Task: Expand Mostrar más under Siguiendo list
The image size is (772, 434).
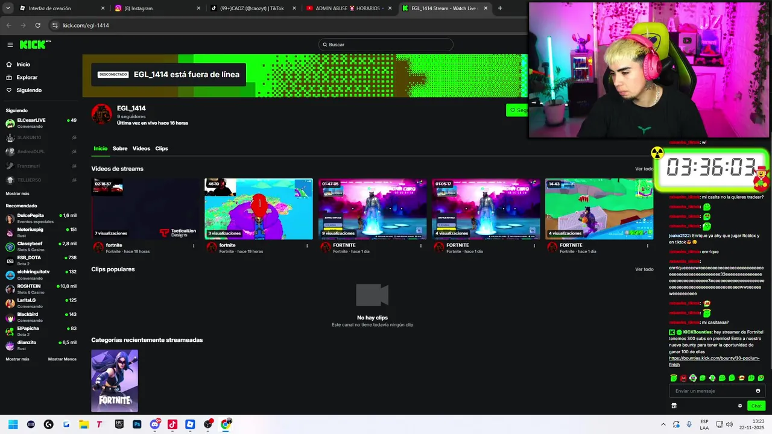Action: [x=17, y=193]
